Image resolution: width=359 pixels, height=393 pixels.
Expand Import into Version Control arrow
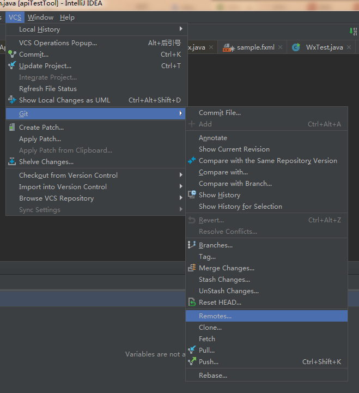[x=181, y=186]
